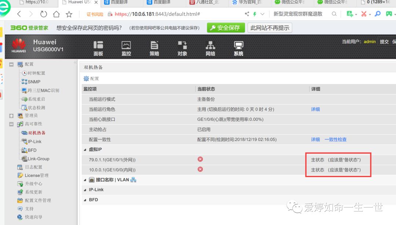The width and height of the screenshot is (396, 225).
Task: Select 系统重启 in the tree
Action: pos(36,99)
